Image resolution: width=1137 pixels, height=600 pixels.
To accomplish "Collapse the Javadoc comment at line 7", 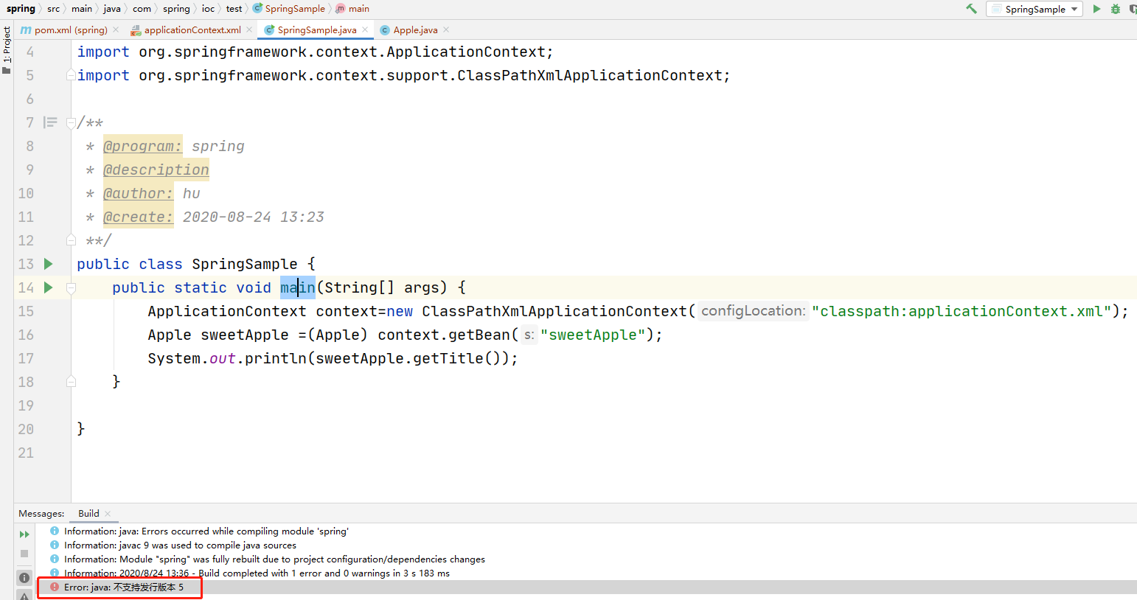I will [71, 122].
